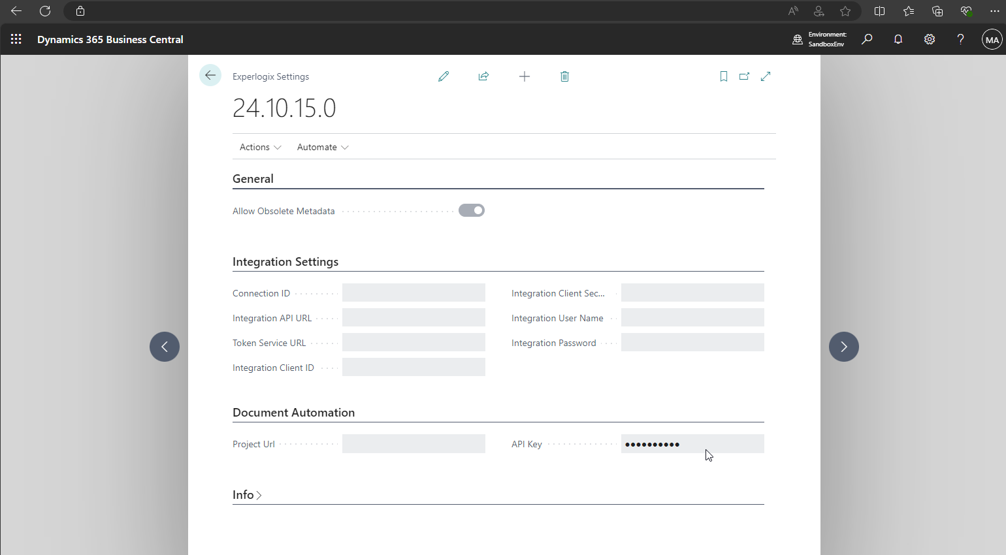Open the search magnifier icon
Viewport: 1006px width, 555px height.
(x=867, y=39)
